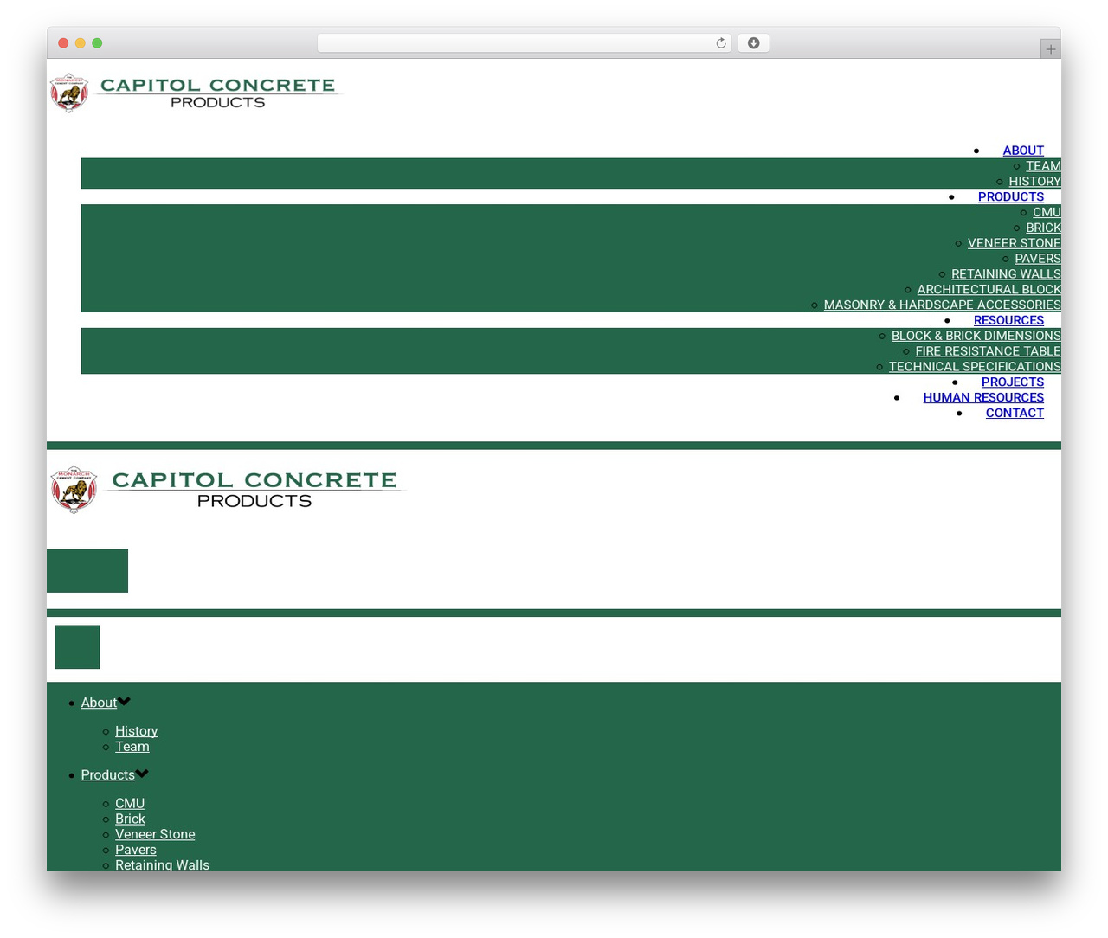This screenshot has width=1108, height=938.
Task: Click History in the lower menu list
Action: 136,731
